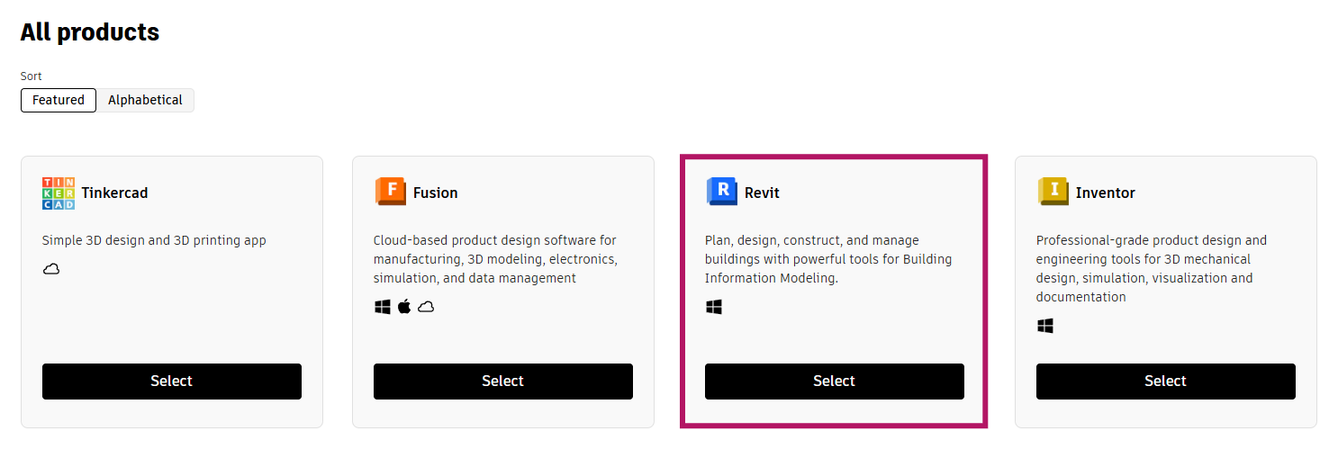Click the orange Fusion product icon

391,192
